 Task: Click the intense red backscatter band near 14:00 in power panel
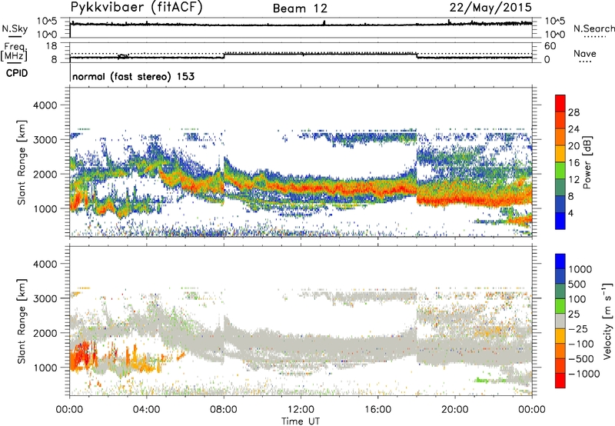pyautogui.click(x=339, y=189)
